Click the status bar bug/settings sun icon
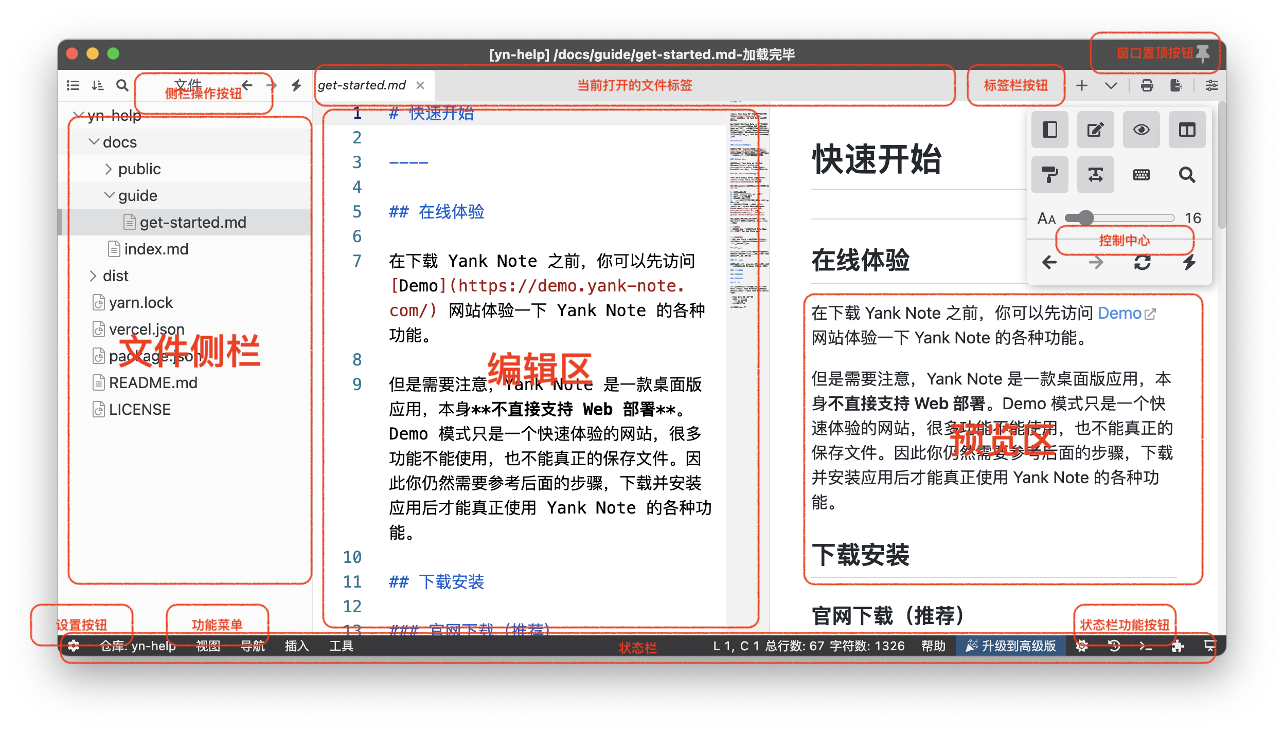 pos(1082,646)
